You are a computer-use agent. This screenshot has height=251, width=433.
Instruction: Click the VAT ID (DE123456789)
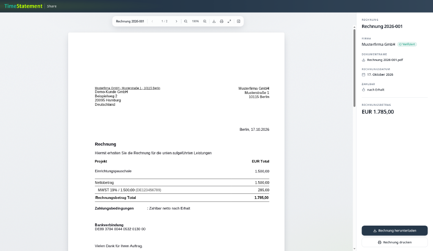pos(148,190)
